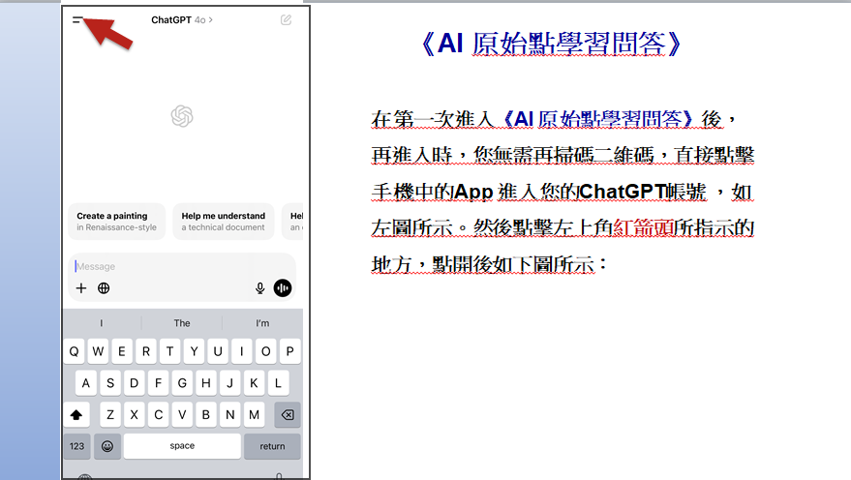Image resolution: width=851 pixels, height=480 pixels.
Task: Open the ChatGPT sidebar hamburger menu
Action: click(x=77, y=20)
